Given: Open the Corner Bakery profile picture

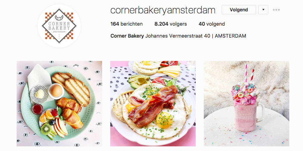Looking at the screenshot, I should coord(59,26).
